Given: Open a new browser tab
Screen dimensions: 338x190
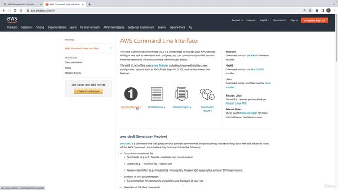Looking at the screenshot, I should coord(89,4).
